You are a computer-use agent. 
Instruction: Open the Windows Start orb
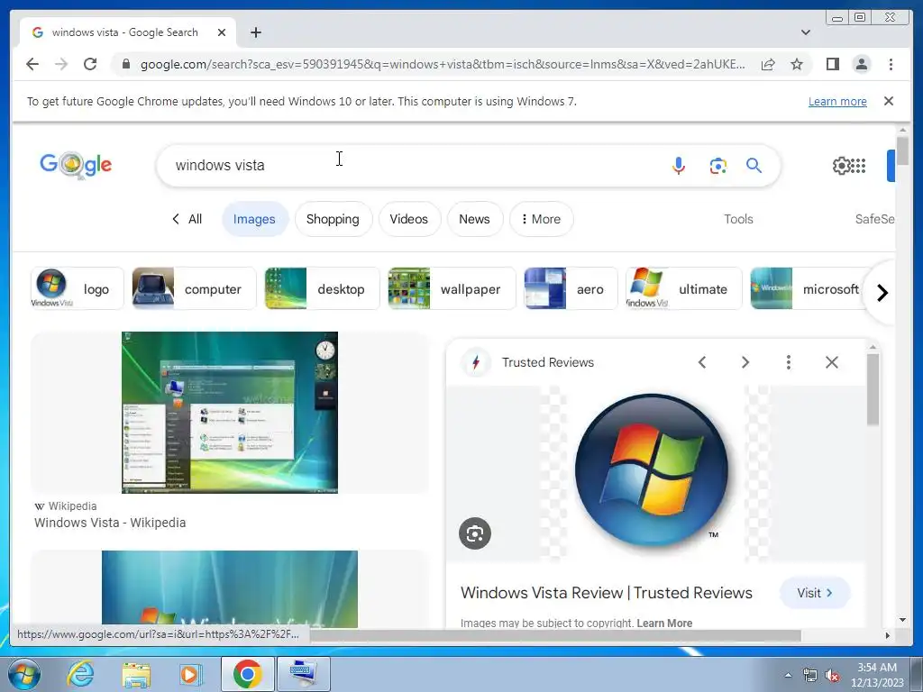coord(24,674)
